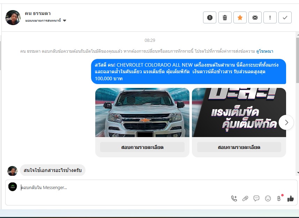299x218 pixels.
Task: Click the conversation scrollbar down arrow
Action: click(298, 173)
